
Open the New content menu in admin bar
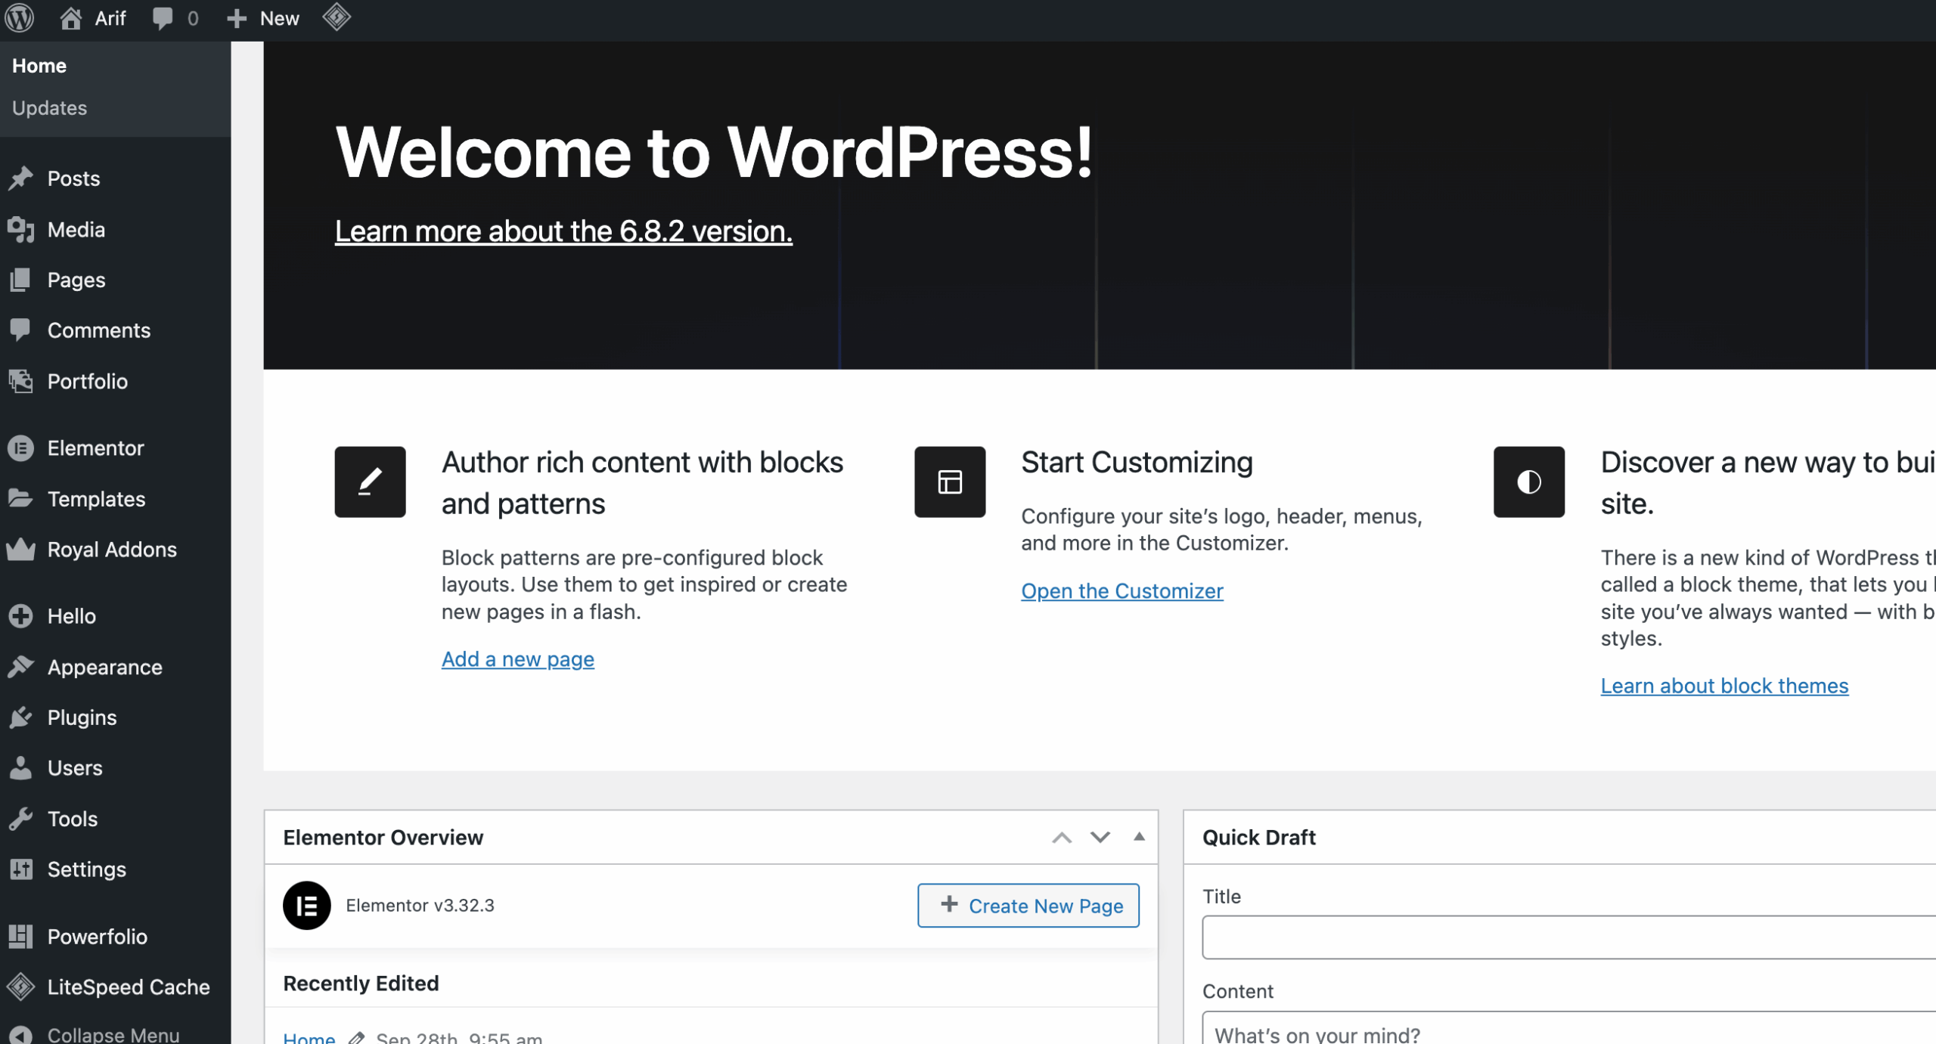264,18
